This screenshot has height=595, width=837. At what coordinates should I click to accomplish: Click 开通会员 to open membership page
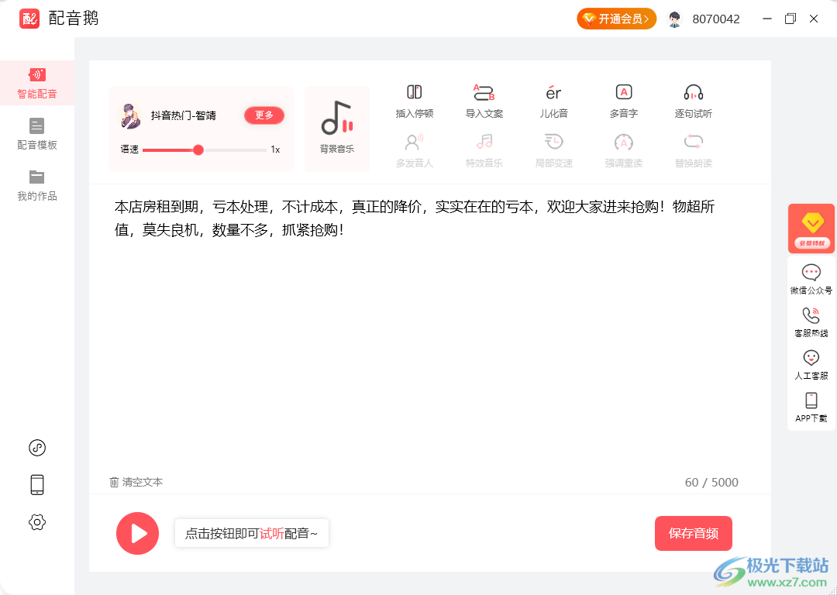[x=616, y=18]
